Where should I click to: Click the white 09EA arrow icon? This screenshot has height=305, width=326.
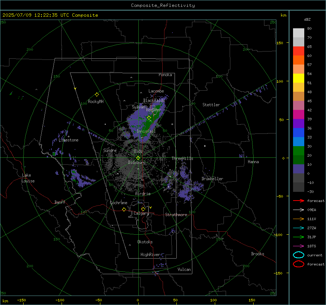(x=298, y=210)
